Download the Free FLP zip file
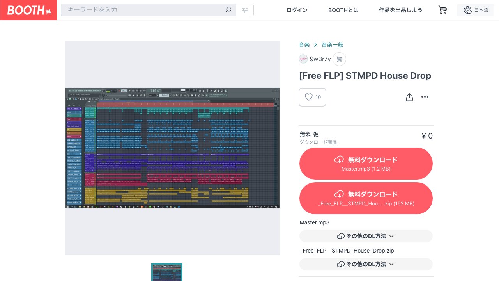This screenshot has width=499, height=281. point(366,198)
